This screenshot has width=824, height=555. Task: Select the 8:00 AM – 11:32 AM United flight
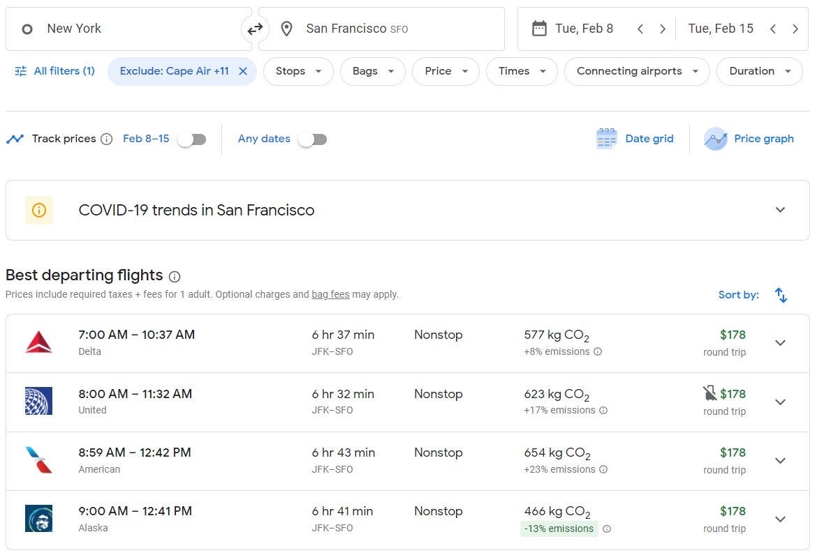point(407,402)
